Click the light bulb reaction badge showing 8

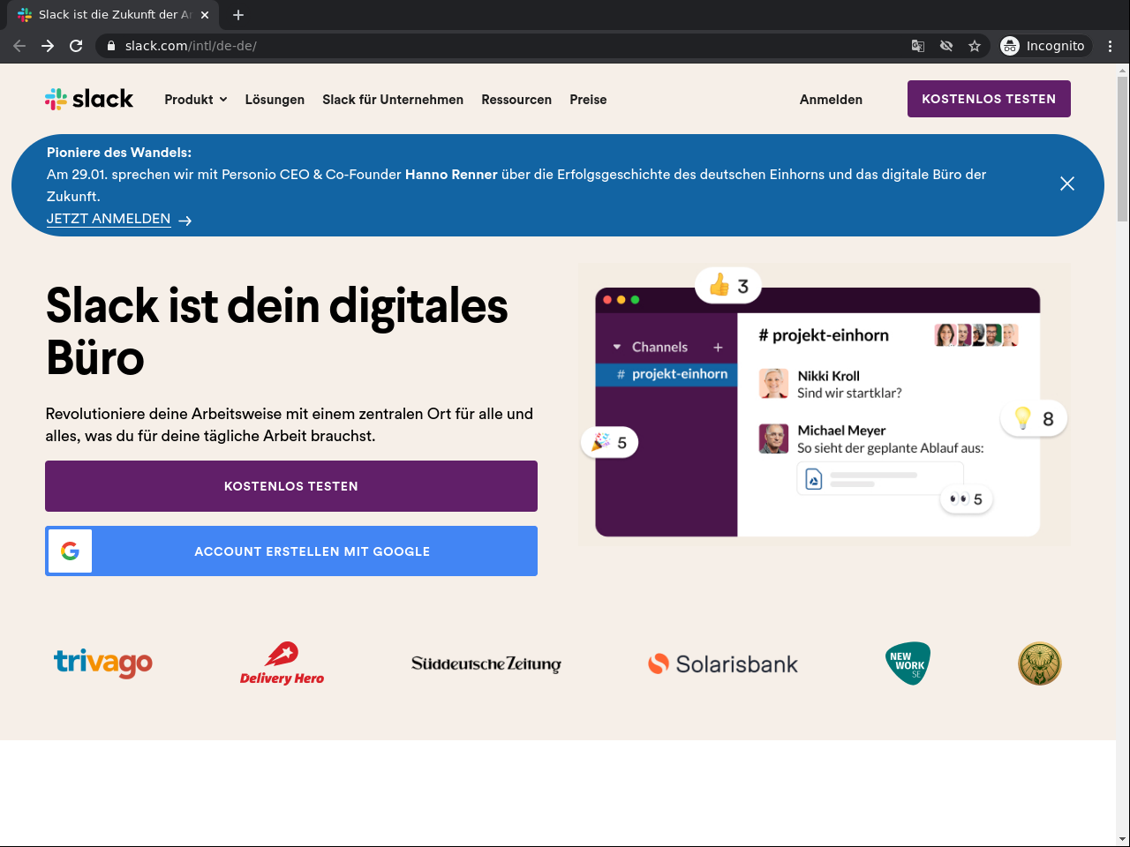(x=1034, y=418)
